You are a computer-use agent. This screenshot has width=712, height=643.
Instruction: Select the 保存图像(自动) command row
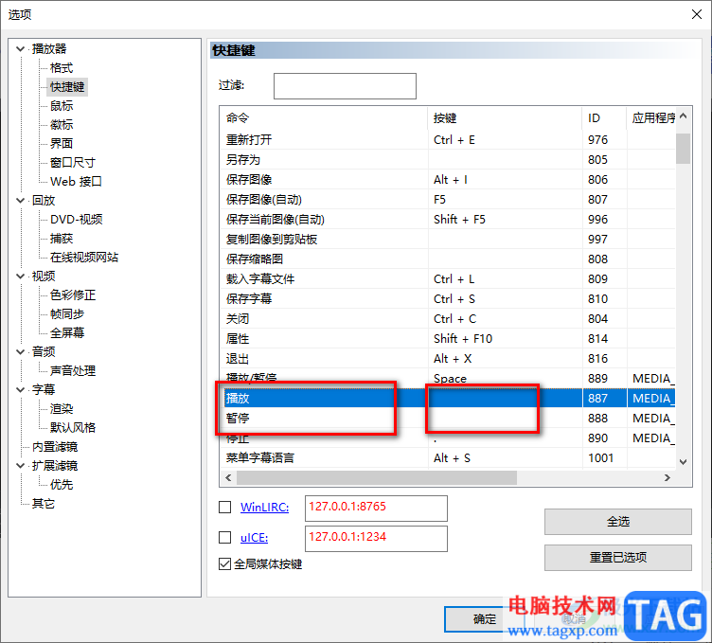coord(447,200)
